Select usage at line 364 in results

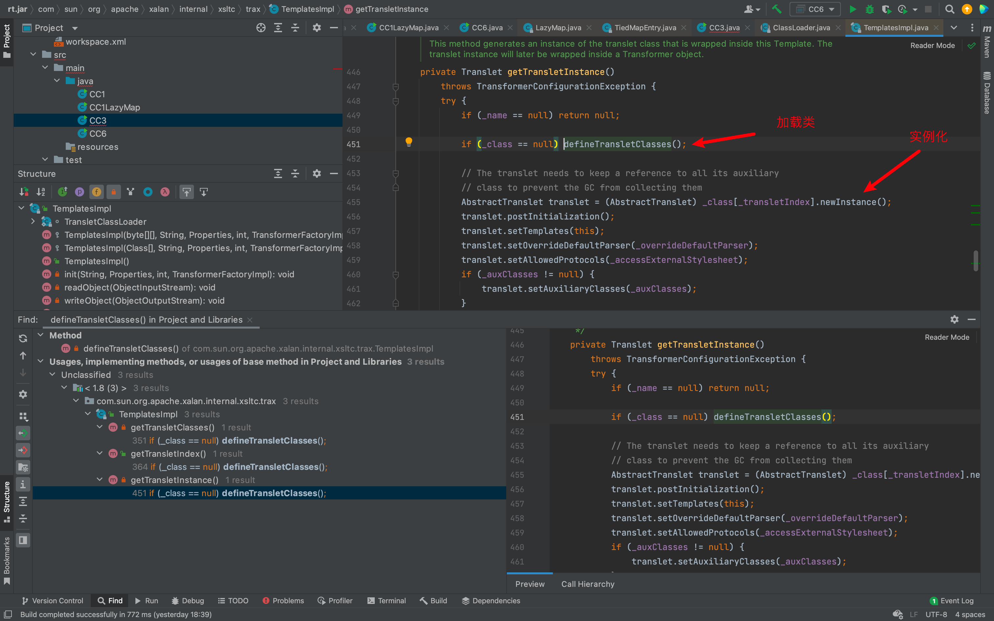point(230,467)
